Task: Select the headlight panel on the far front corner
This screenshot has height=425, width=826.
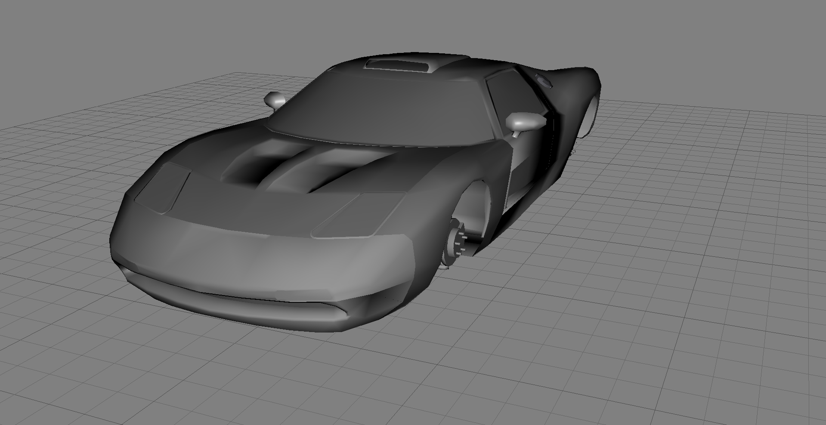Action: (163, 188)
